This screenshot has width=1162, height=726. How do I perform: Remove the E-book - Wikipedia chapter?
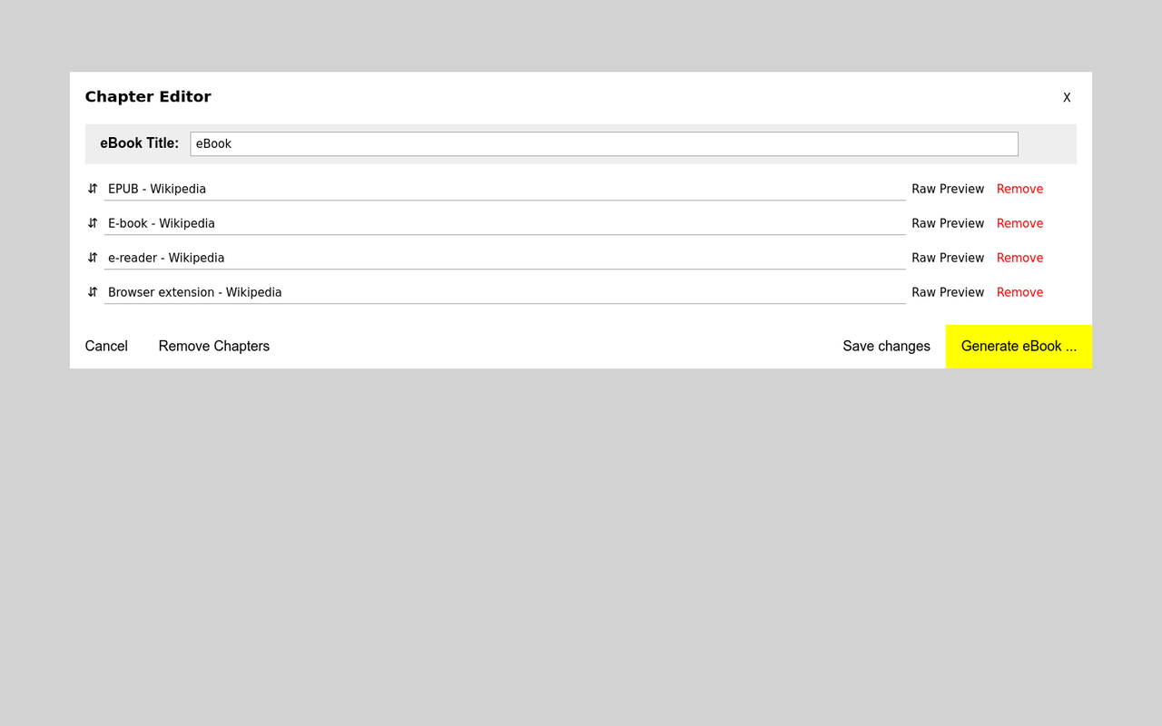(x=1019, y=223)
